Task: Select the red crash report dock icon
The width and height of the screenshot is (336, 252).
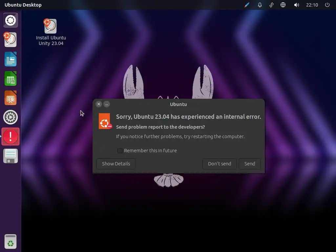Action: coord(10,136)
